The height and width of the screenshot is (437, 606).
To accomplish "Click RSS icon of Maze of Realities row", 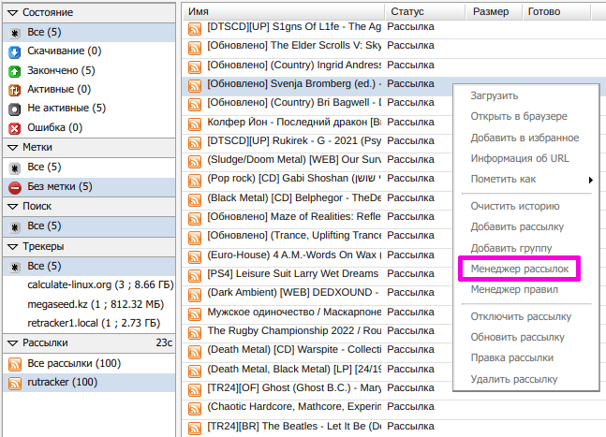I will point(195,219).
